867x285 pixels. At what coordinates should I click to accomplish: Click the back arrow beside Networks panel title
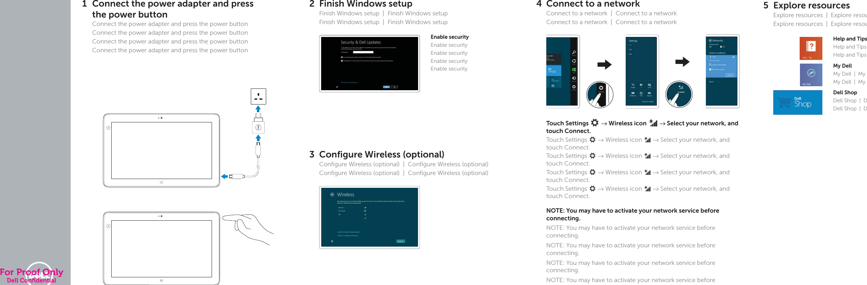pyautogui.click(x=710, y=41)
